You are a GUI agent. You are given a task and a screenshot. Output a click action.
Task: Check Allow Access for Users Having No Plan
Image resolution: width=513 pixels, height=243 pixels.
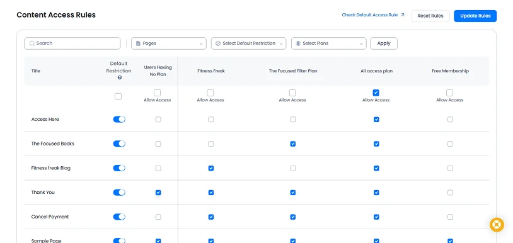158,93
